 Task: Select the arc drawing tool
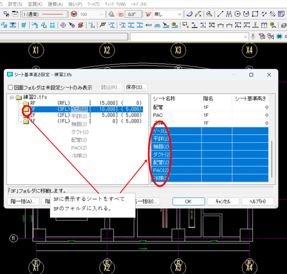[246, 14]
